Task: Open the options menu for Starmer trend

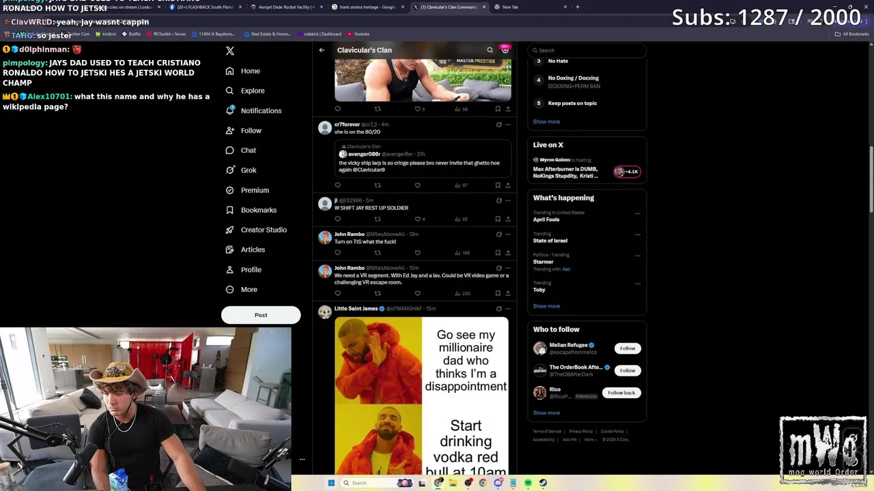Action: coord(638,256)
